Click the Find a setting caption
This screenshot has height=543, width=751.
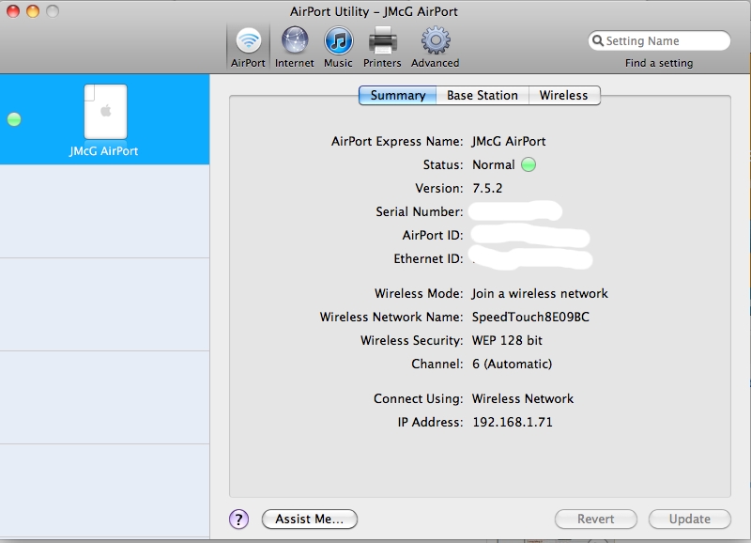659,63
